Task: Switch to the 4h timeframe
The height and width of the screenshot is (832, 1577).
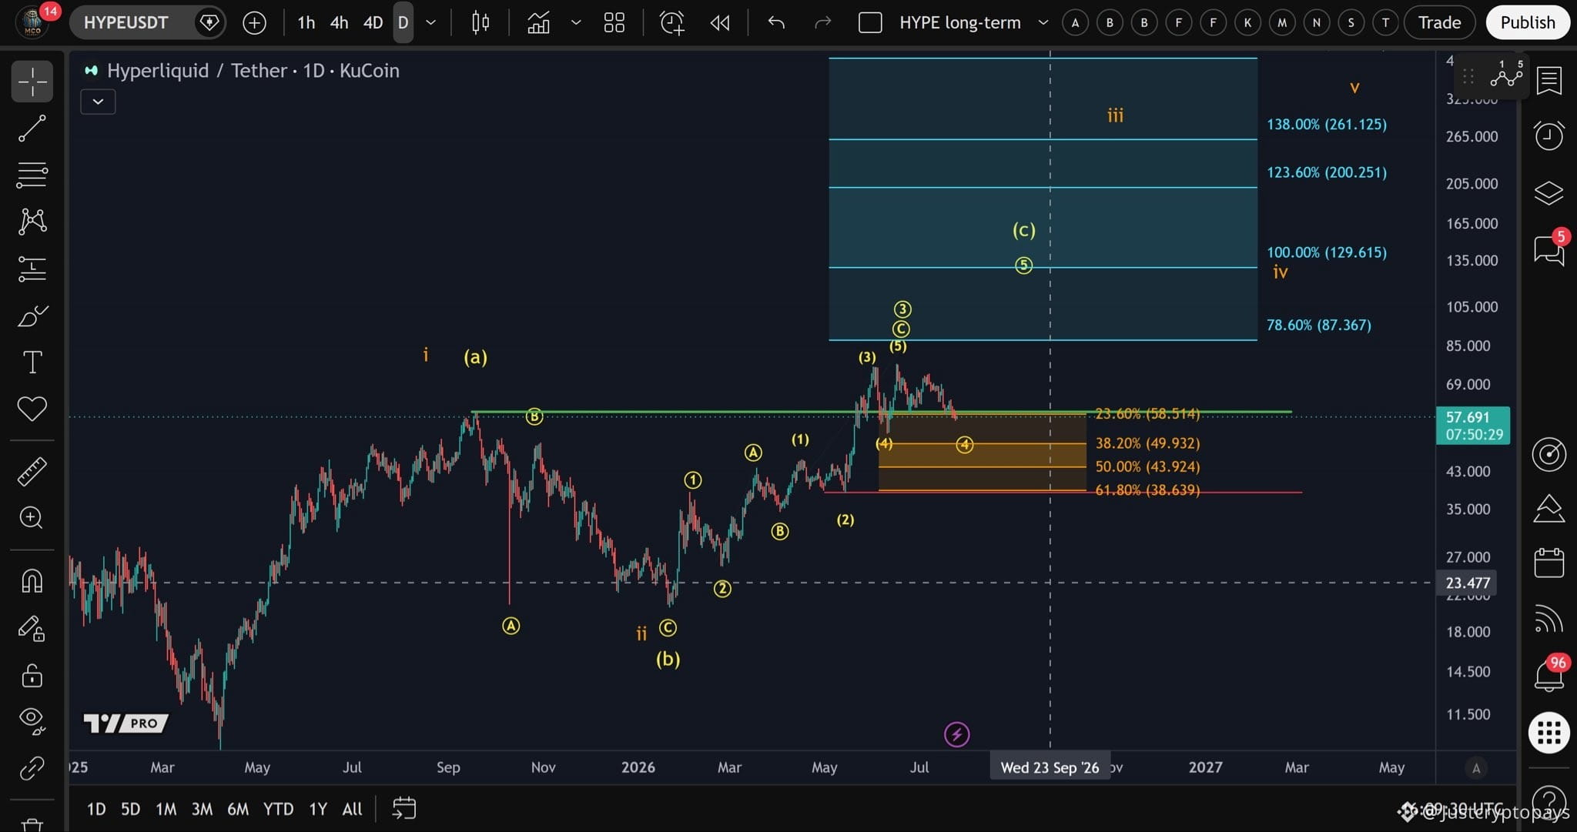Action: [x=339, y=23]
